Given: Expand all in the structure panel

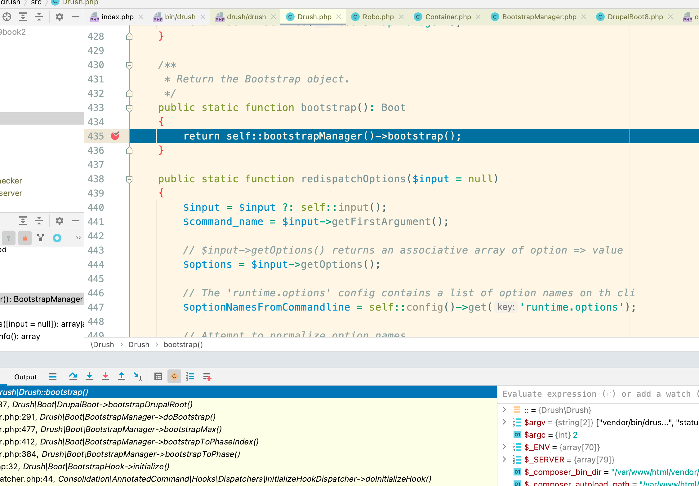Looking at the screenshot, I should (23, 221).
